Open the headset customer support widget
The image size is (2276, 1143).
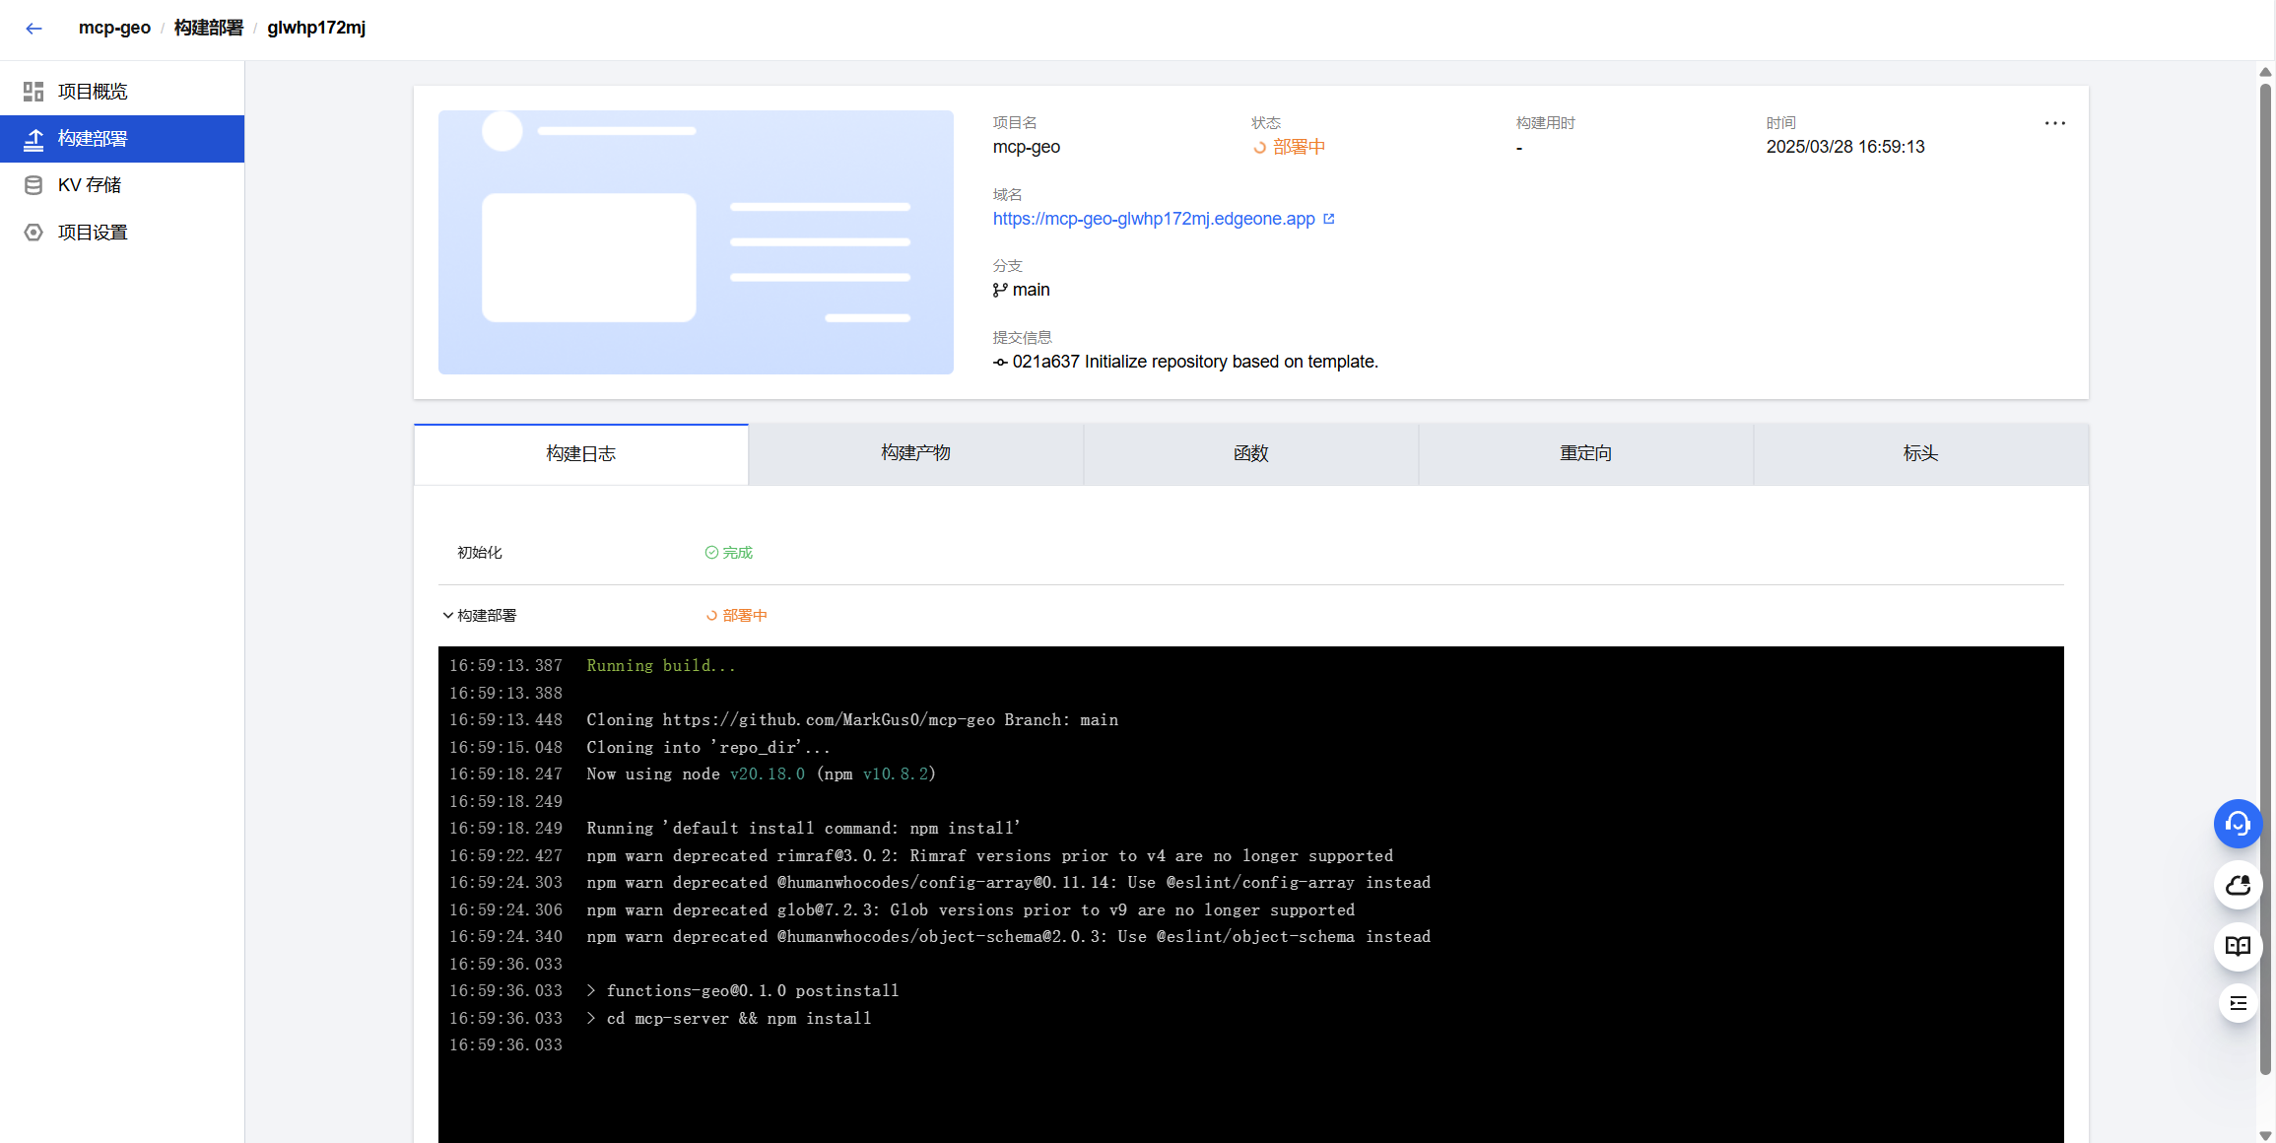point(2238,824)
